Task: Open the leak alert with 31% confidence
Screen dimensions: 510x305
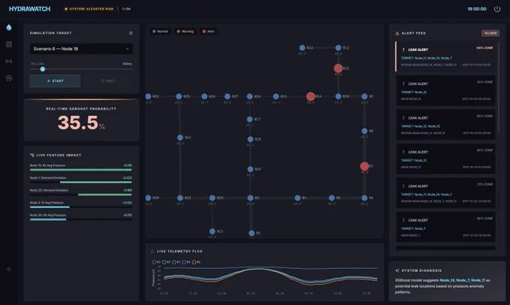Action: coord(445,193)
